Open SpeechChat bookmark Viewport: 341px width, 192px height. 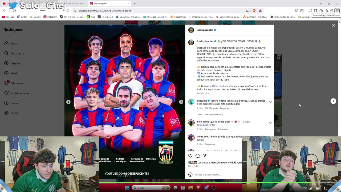pyautogui.click(x=178, y=17)
